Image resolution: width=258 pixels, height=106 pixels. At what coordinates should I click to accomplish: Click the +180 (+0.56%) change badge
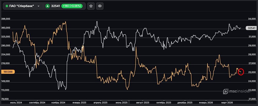tap(72, 6)
